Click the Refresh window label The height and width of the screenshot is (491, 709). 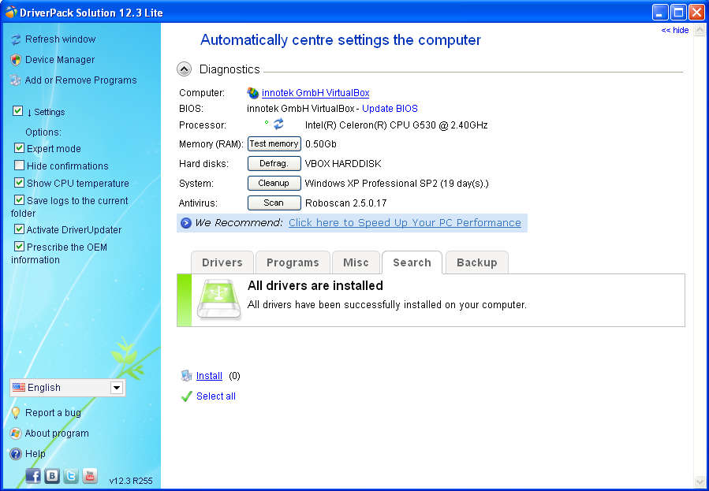[x=60, y=39]
